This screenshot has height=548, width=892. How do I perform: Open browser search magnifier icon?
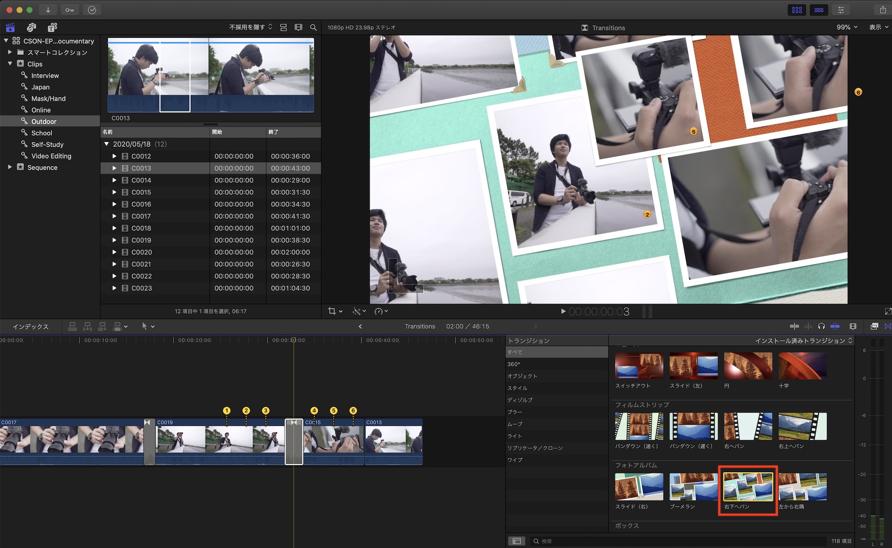[313, 28]
